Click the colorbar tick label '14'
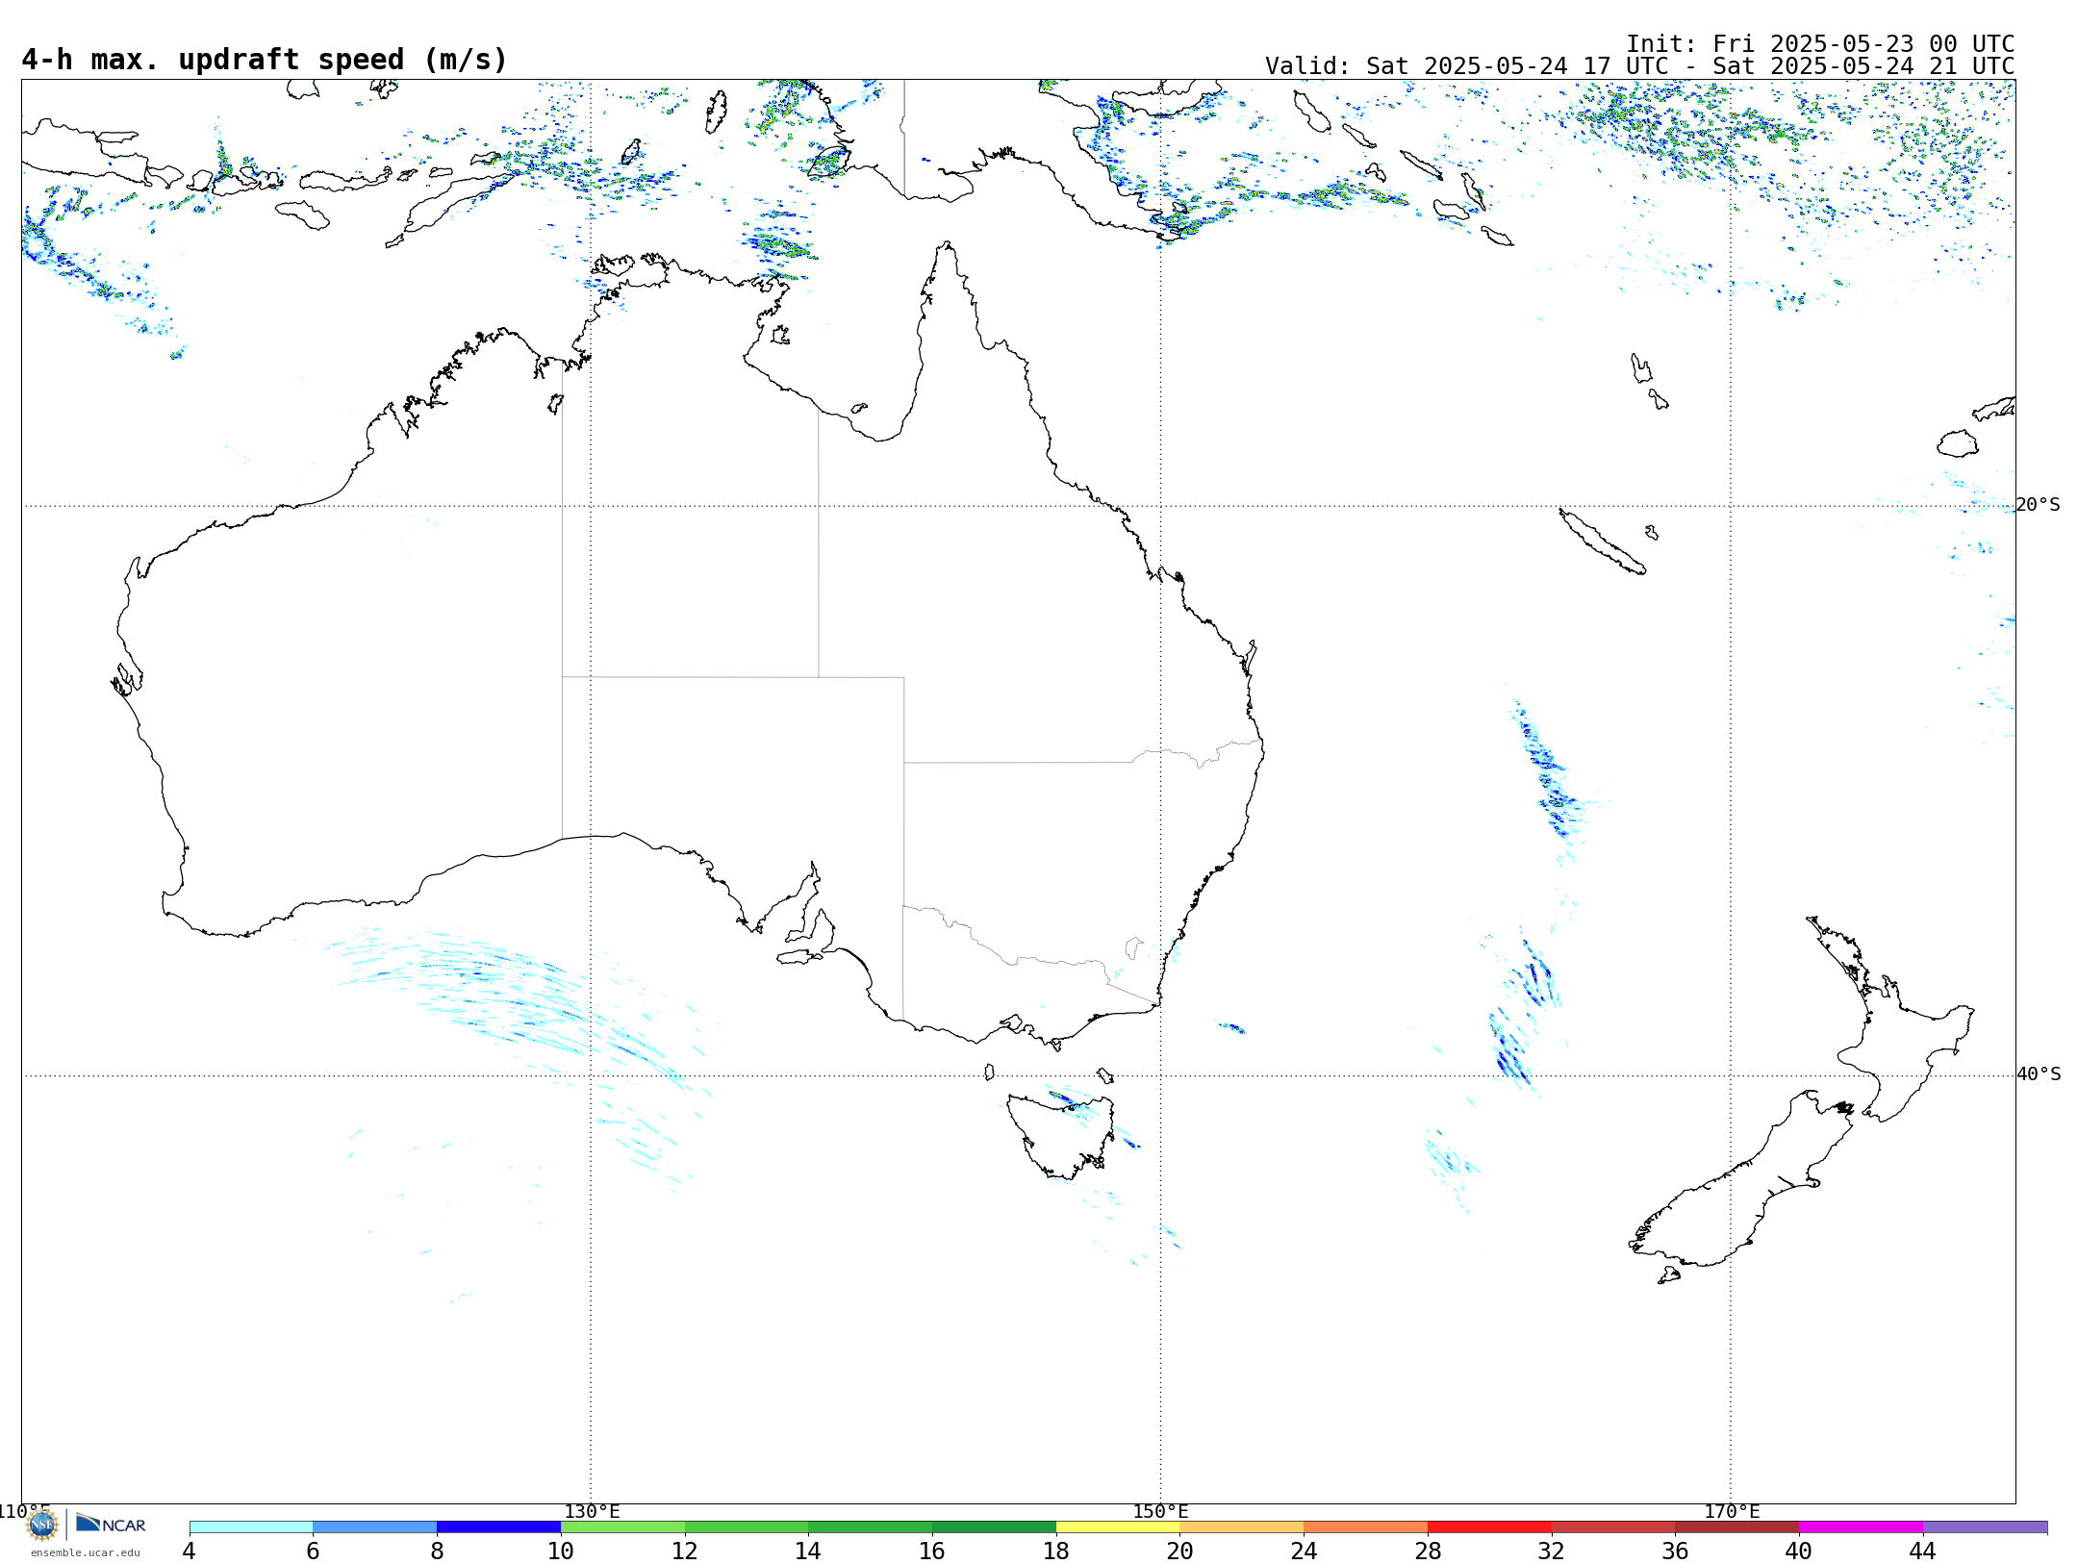The height and width of the screenshot is (1564, 2078). pos(808,1551)
